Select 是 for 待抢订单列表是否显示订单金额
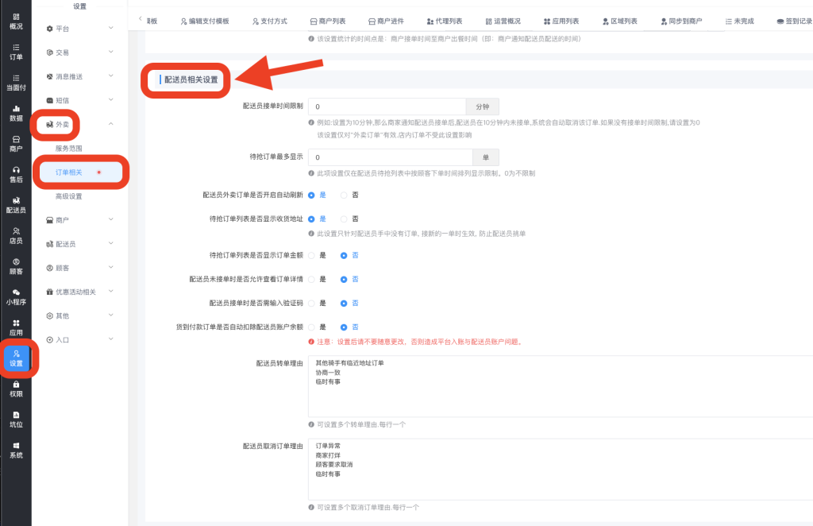 311,255
